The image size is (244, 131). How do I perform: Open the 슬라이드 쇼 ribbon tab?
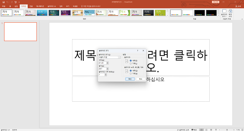(52, 6)
